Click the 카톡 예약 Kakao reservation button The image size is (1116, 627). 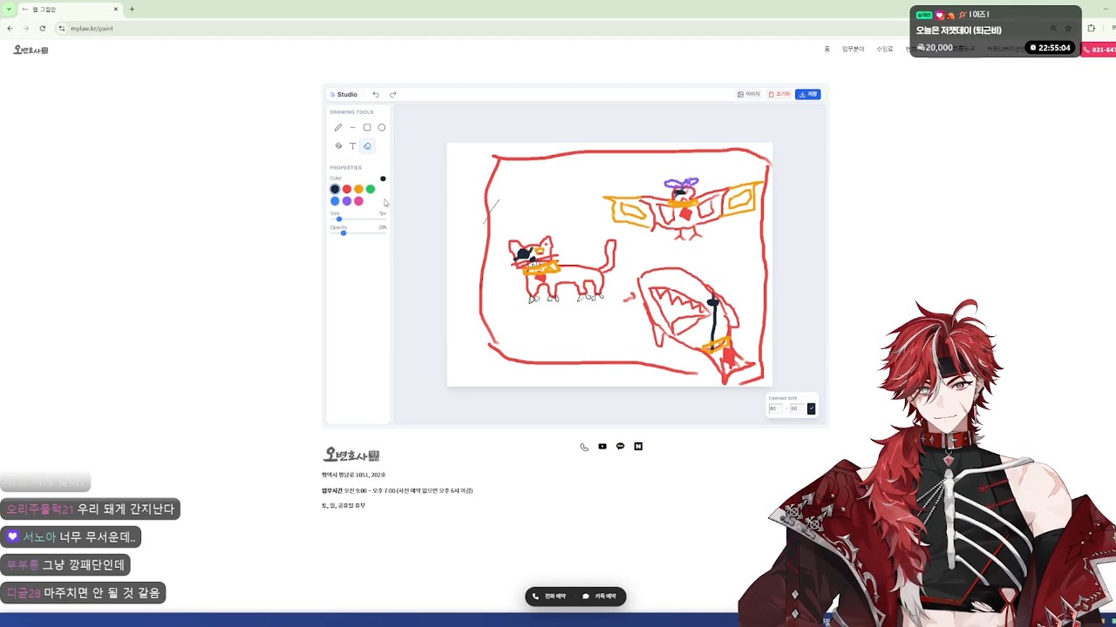click(600, 597)
